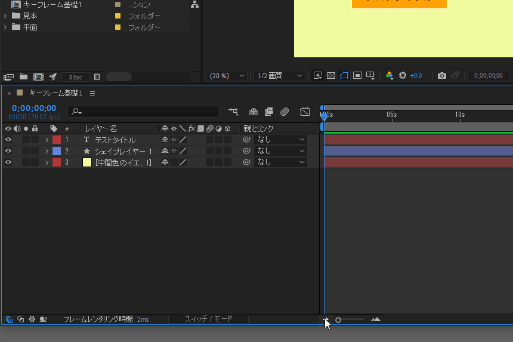Toggle In/Out/Duration/Stretch pane icon
This screenshot has width=513, height=342.
[32, 319]
